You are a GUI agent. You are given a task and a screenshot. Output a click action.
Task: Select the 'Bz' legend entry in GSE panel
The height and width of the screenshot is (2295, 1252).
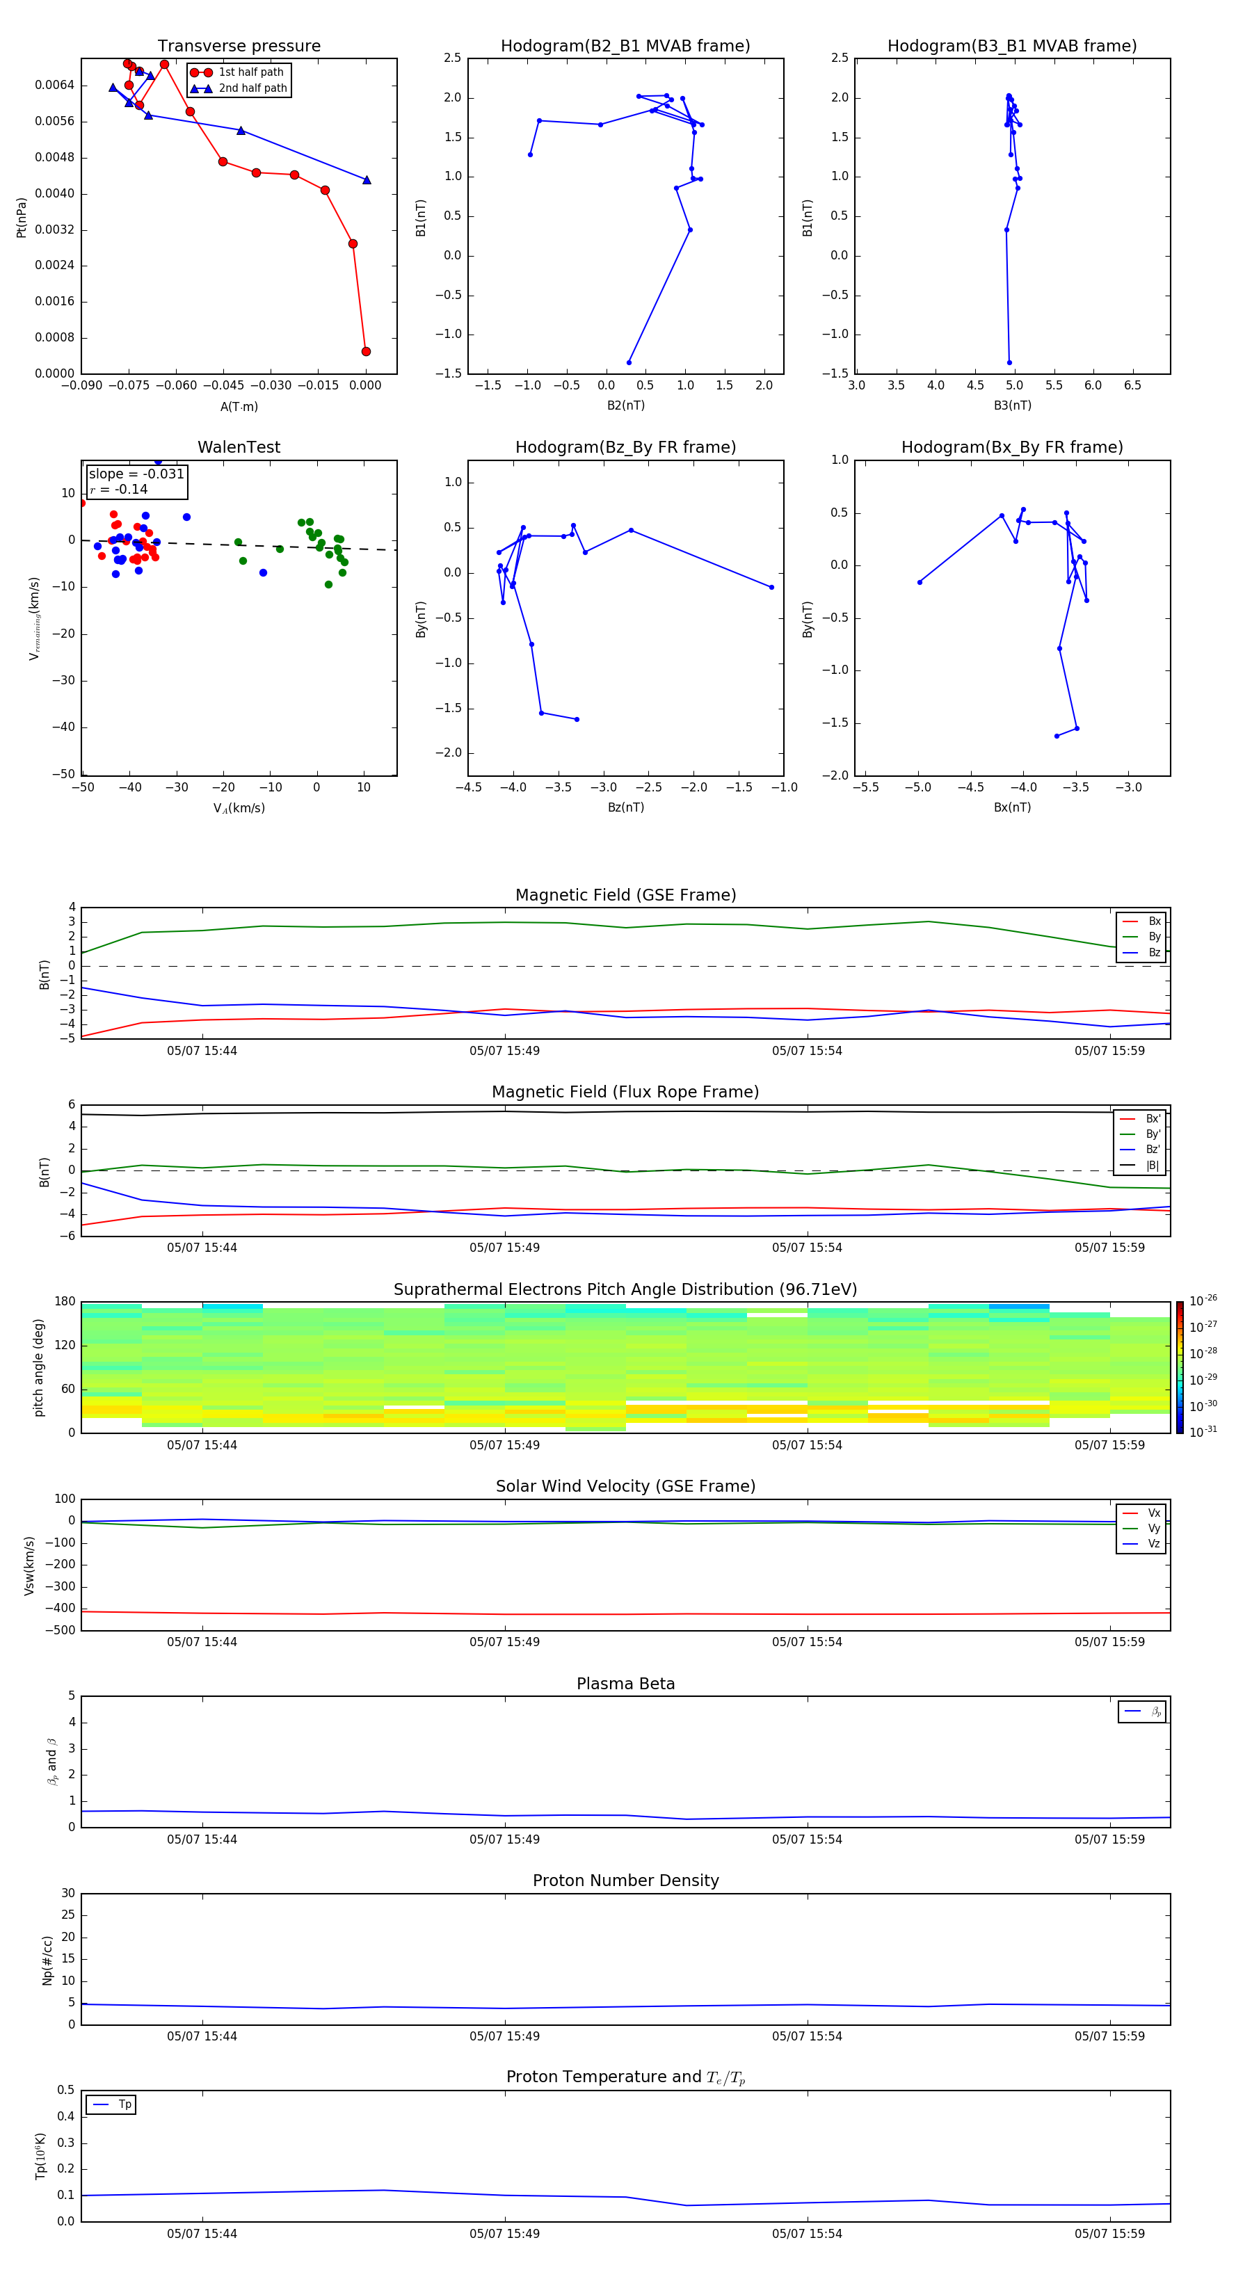(x=1142, y=952)
